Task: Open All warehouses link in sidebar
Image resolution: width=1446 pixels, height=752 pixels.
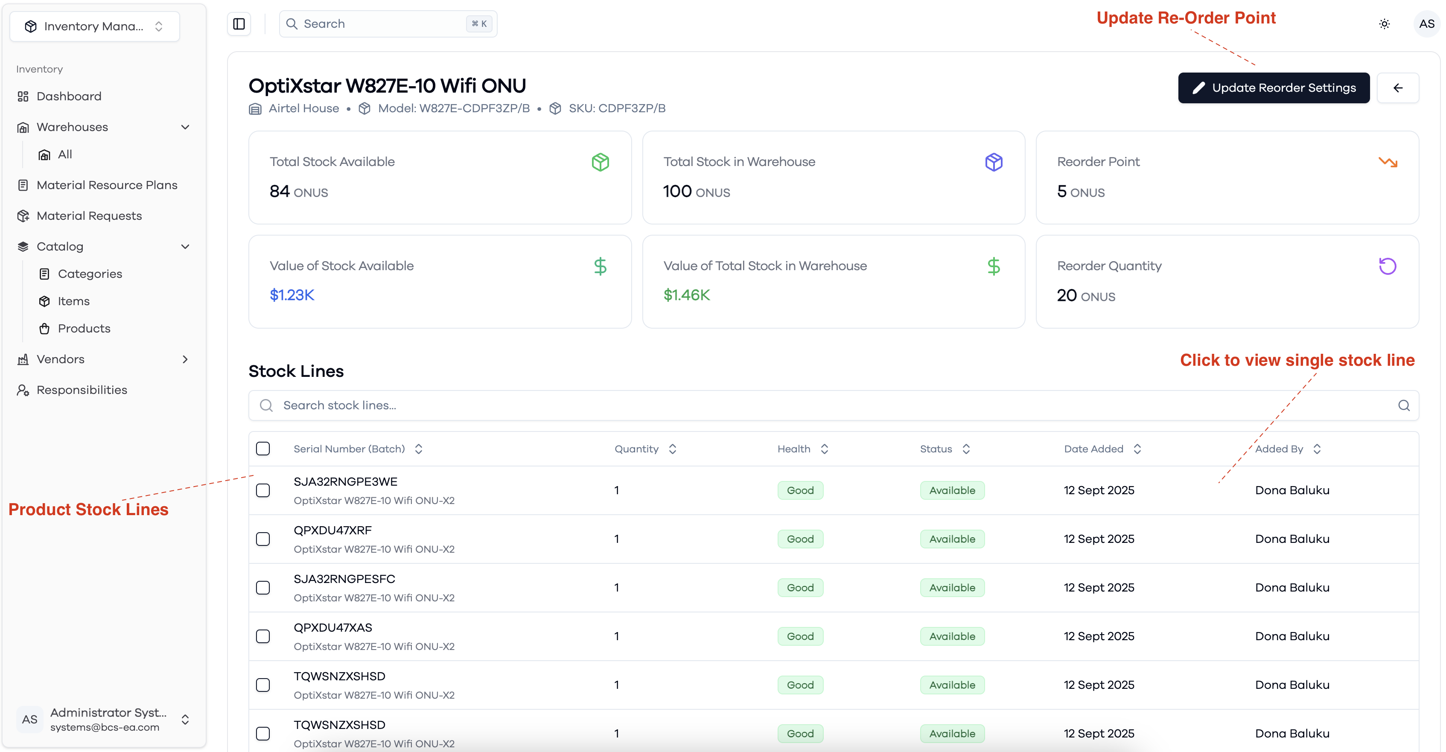Action: point(65,154)
